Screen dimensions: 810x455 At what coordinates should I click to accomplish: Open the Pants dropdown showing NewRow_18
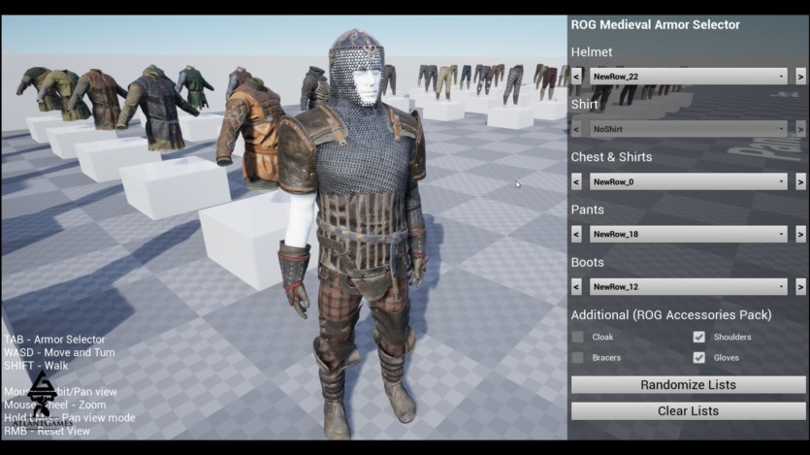[x=688, y=234]
